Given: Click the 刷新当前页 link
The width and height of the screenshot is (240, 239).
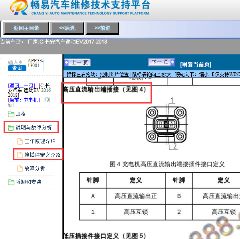Looking at the screenshot, I should pyautogui.click(x=196, y=64).
